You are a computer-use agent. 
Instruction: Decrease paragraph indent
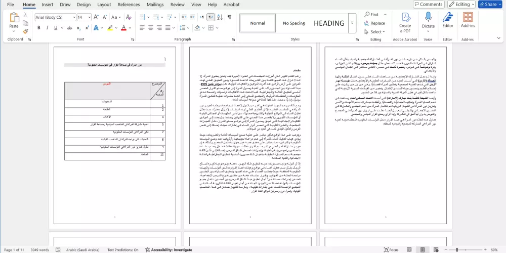[x=184, y=17]
